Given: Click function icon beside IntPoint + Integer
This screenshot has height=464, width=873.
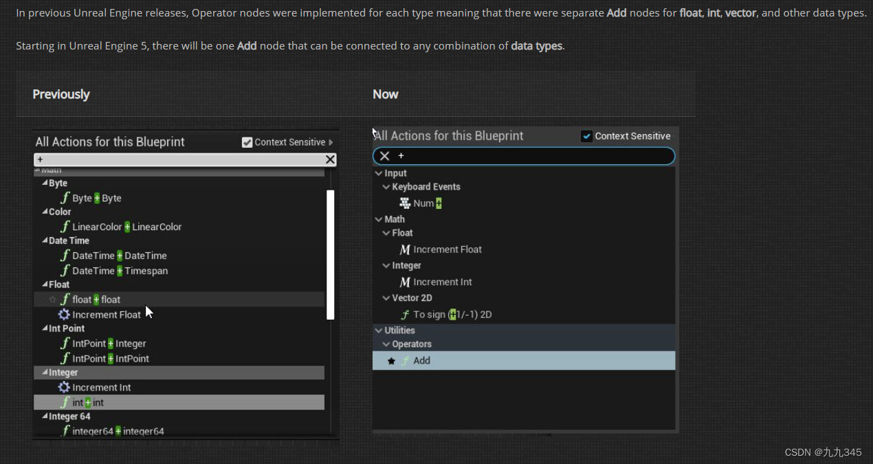Looking at the screenshot, I should (x=65, y=344).
